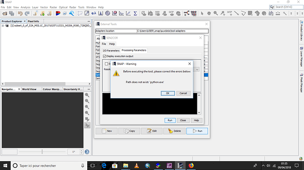Switch to the Pixel Info tab

[33, 21]
